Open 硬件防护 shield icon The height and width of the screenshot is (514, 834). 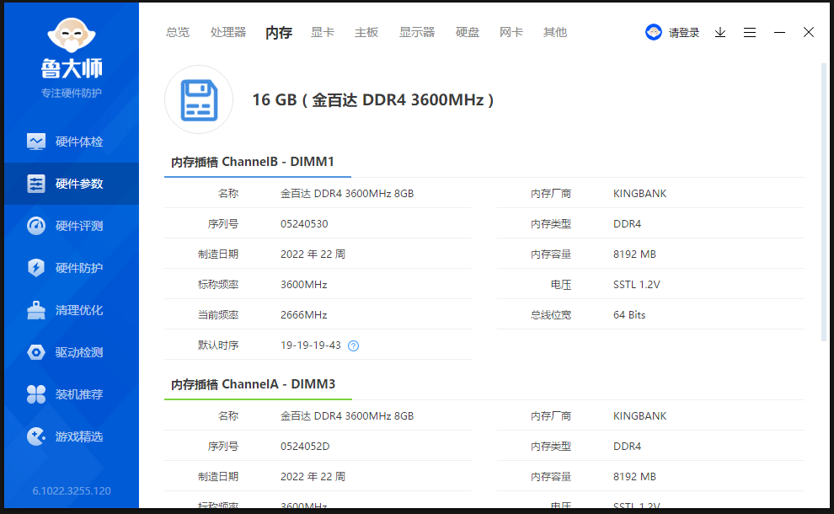point(36,268)
